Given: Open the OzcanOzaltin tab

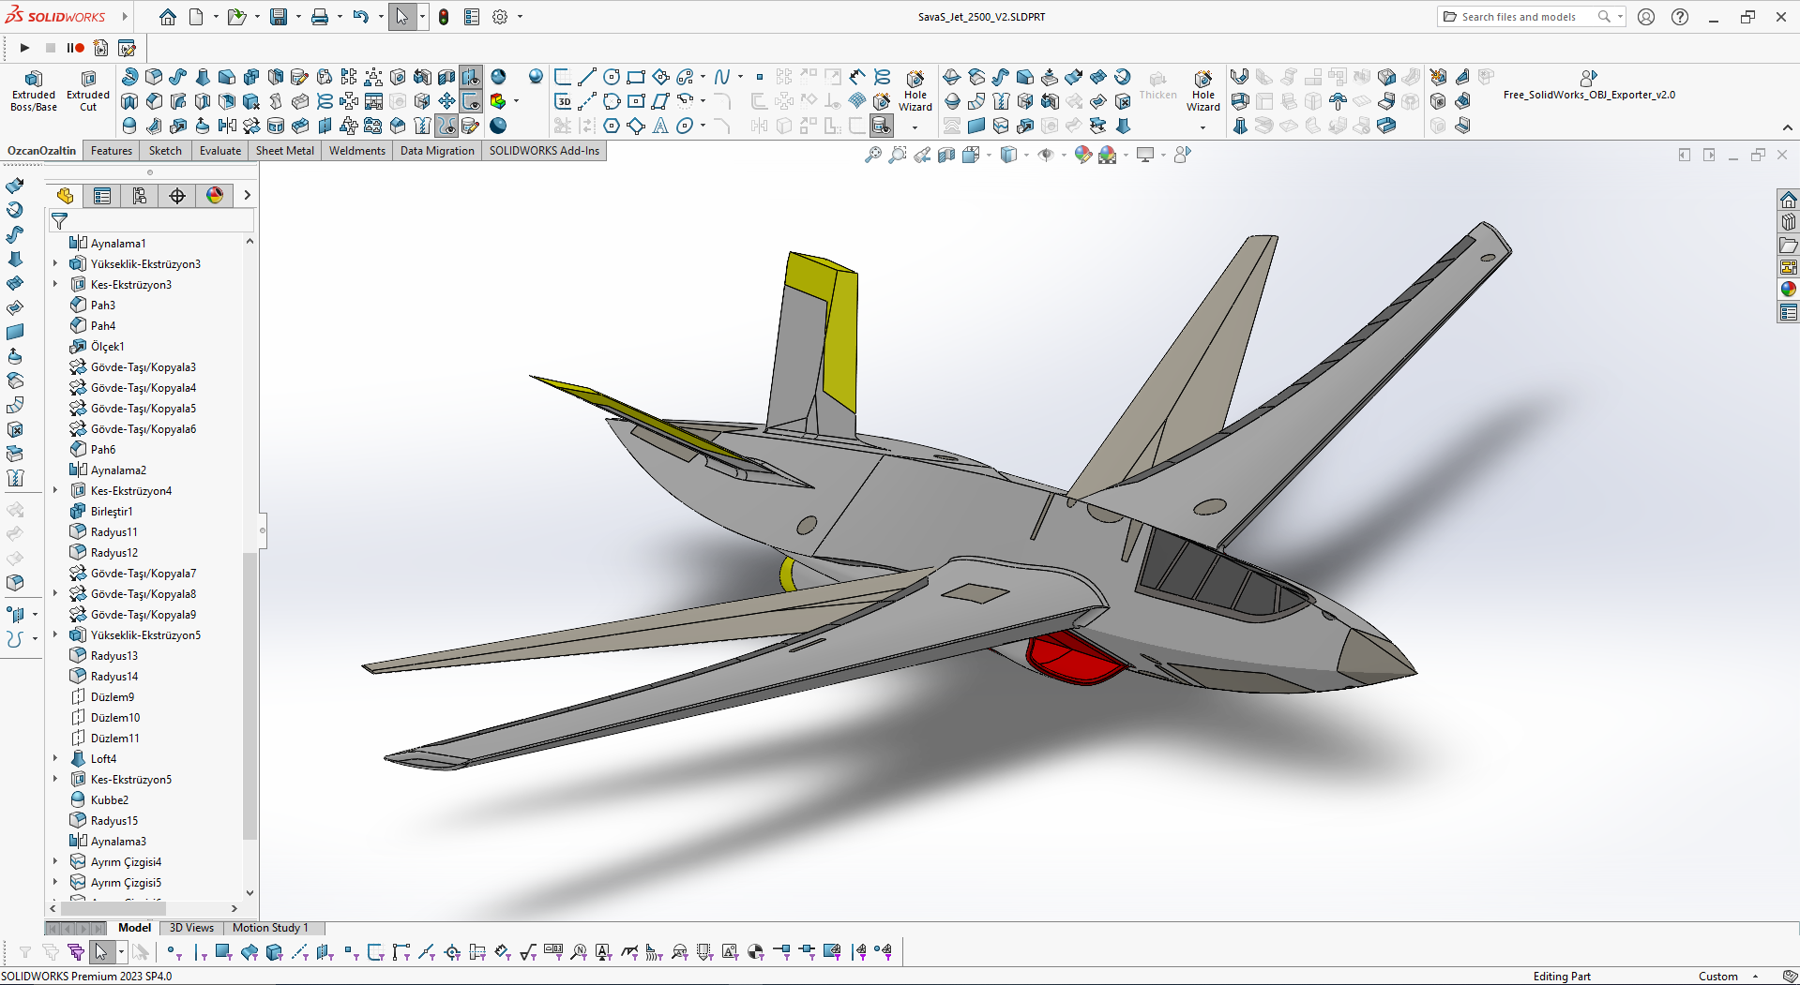Looking at the screenshot, I should click(x=41, y=151).
